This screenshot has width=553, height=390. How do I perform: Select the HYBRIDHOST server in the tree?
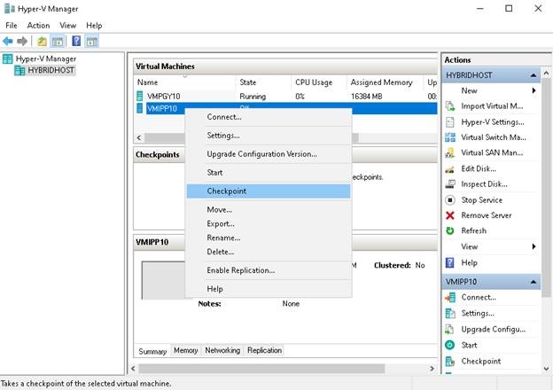[51, 70]
